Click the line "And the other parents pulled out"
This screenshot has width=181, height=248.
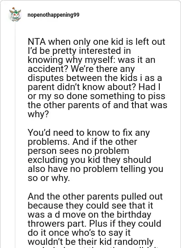pos(95,196)
